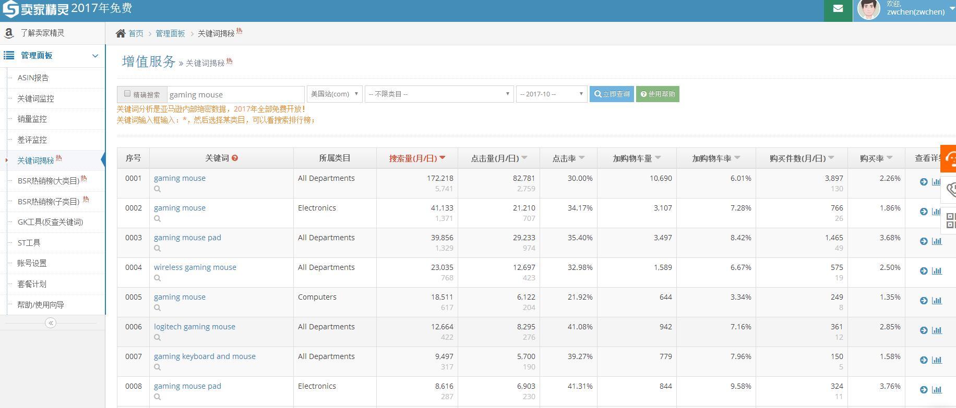Click magnifier icon under row 0003 keyword
956x408 pixels.
pyautogui.click(x=157, y=249)
